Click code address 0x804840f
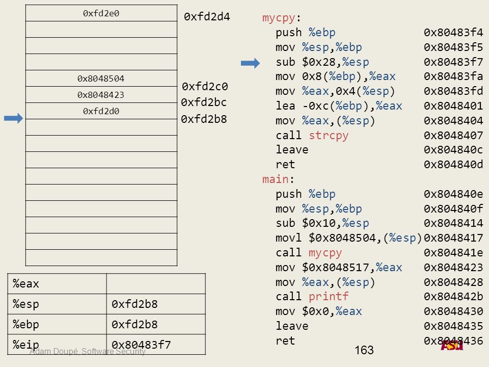 pos(453,208)
